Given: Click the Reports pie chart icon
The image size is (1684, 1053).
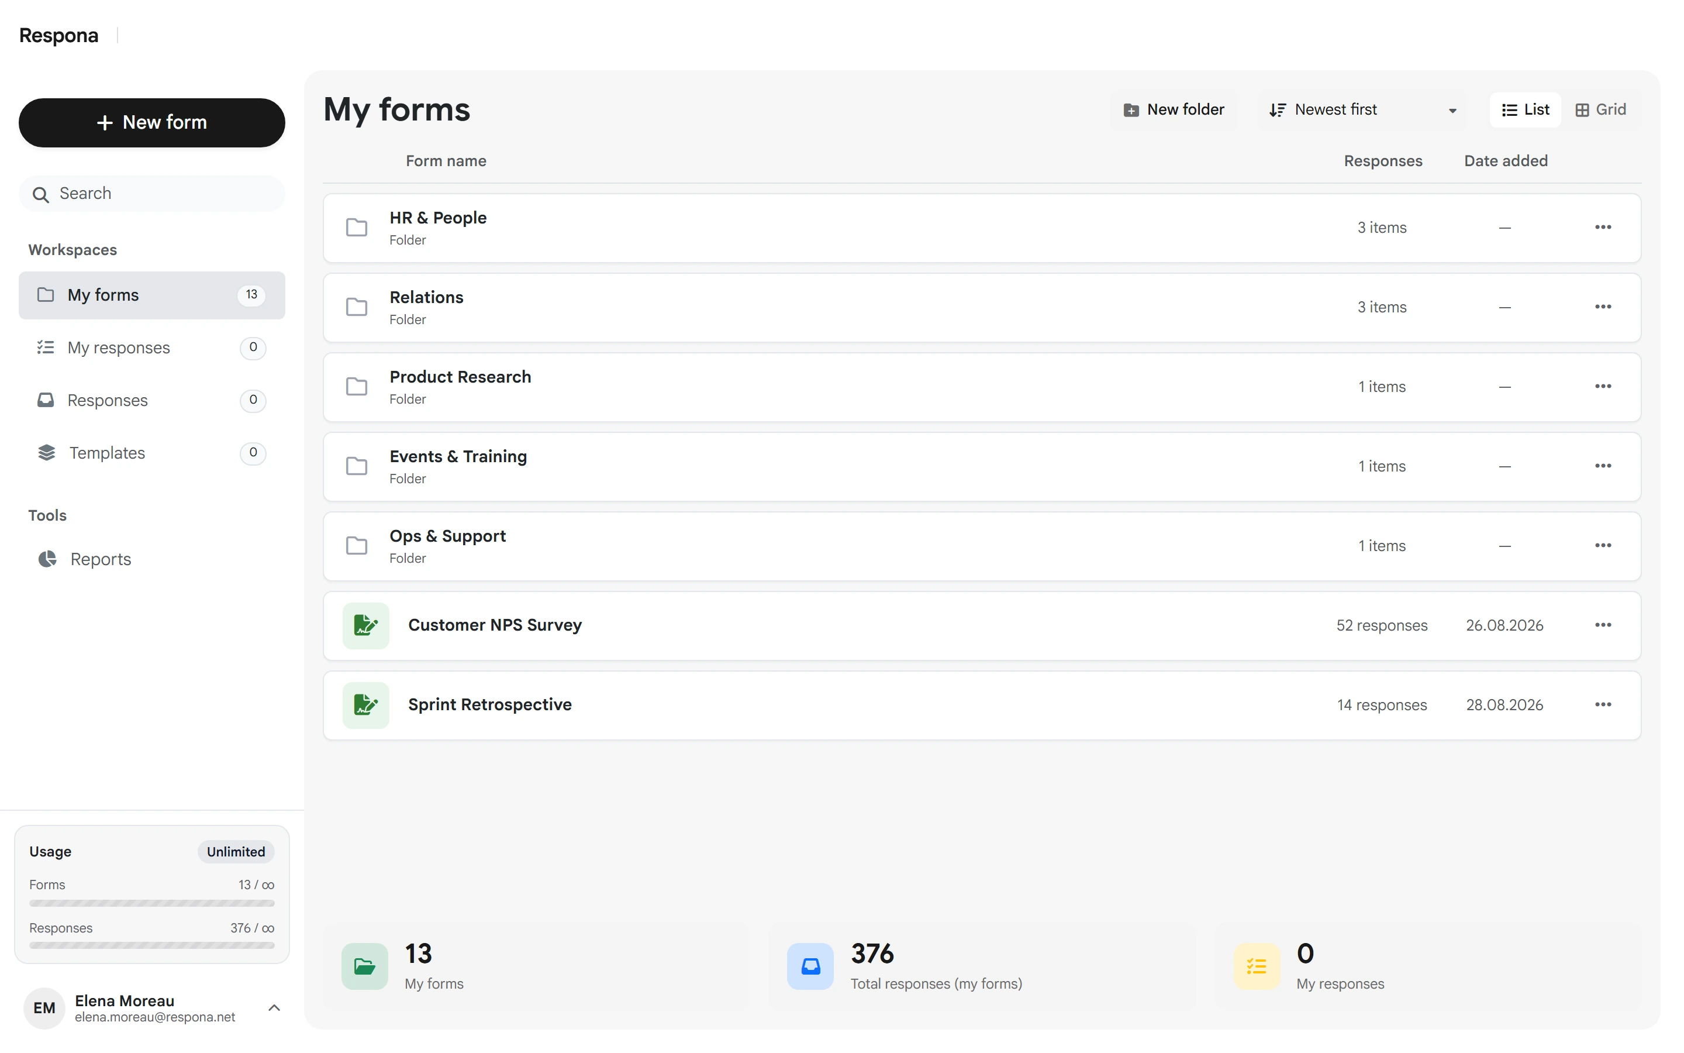Looking at the screenshot, I should point(47,559).
